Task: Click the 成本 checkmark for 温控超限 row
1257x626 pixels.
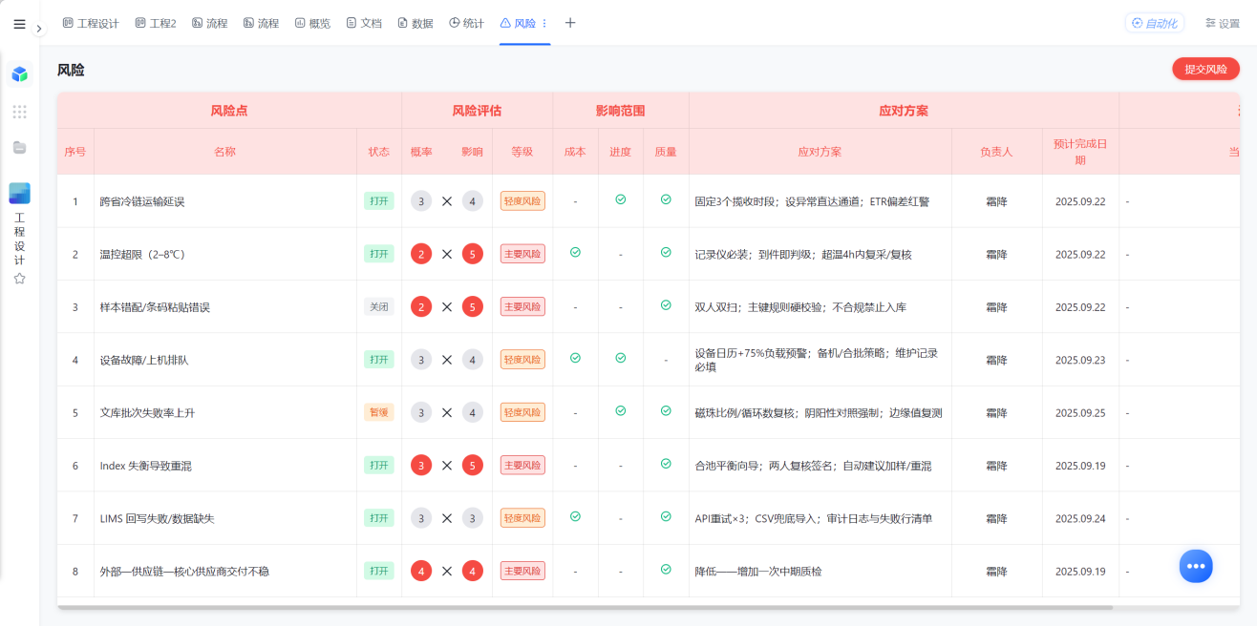Action: [x=575, y=252]
